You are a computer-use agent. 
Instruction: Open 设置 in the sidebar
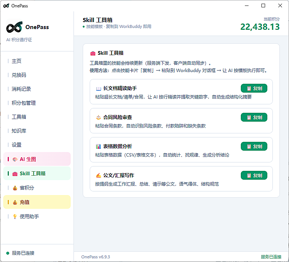tap(37, 145)
